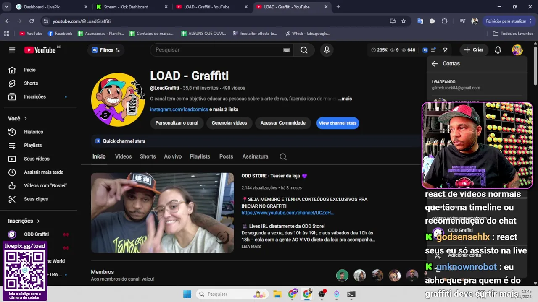Open a new browser tab
The image size is (538, 302).
click(338, 7)
